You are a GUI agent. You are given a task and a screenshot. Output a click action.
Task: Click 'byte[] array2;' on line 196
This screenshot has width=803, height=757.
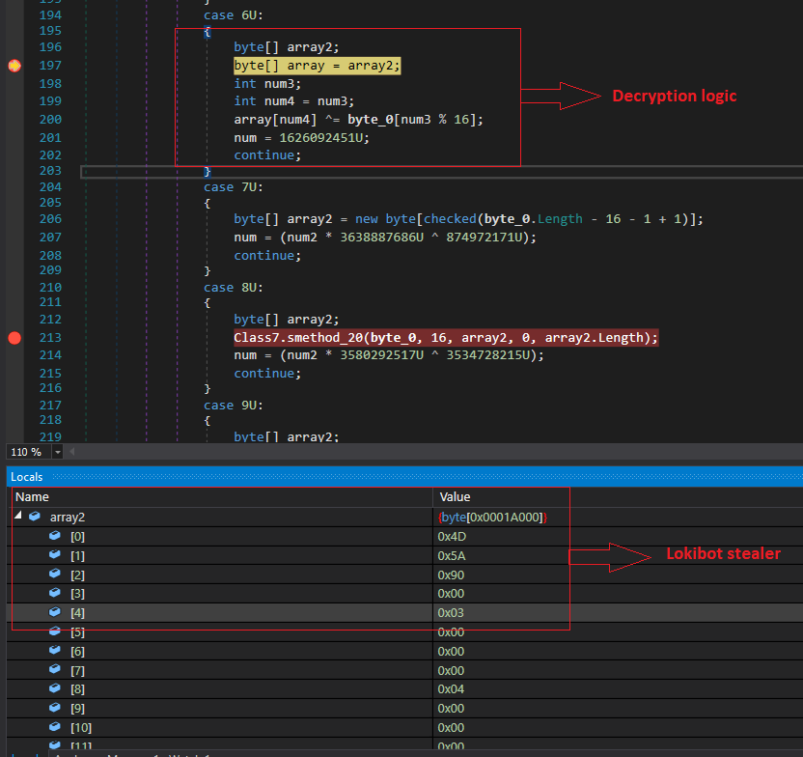pyautogui.click(x=287, y=47)
